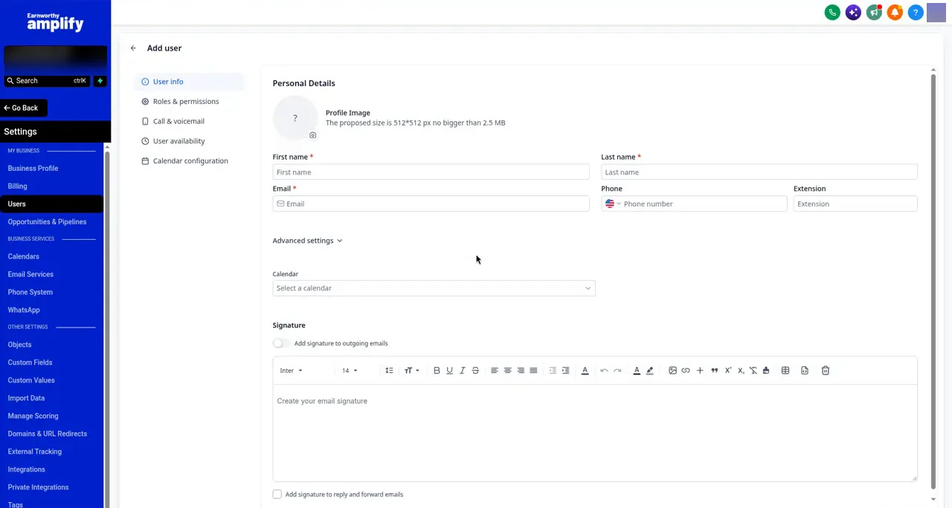The image size is (952, 508).
Task: Clear formatting in signature editor
Action: pyautogui.click(x=753, y=371)
